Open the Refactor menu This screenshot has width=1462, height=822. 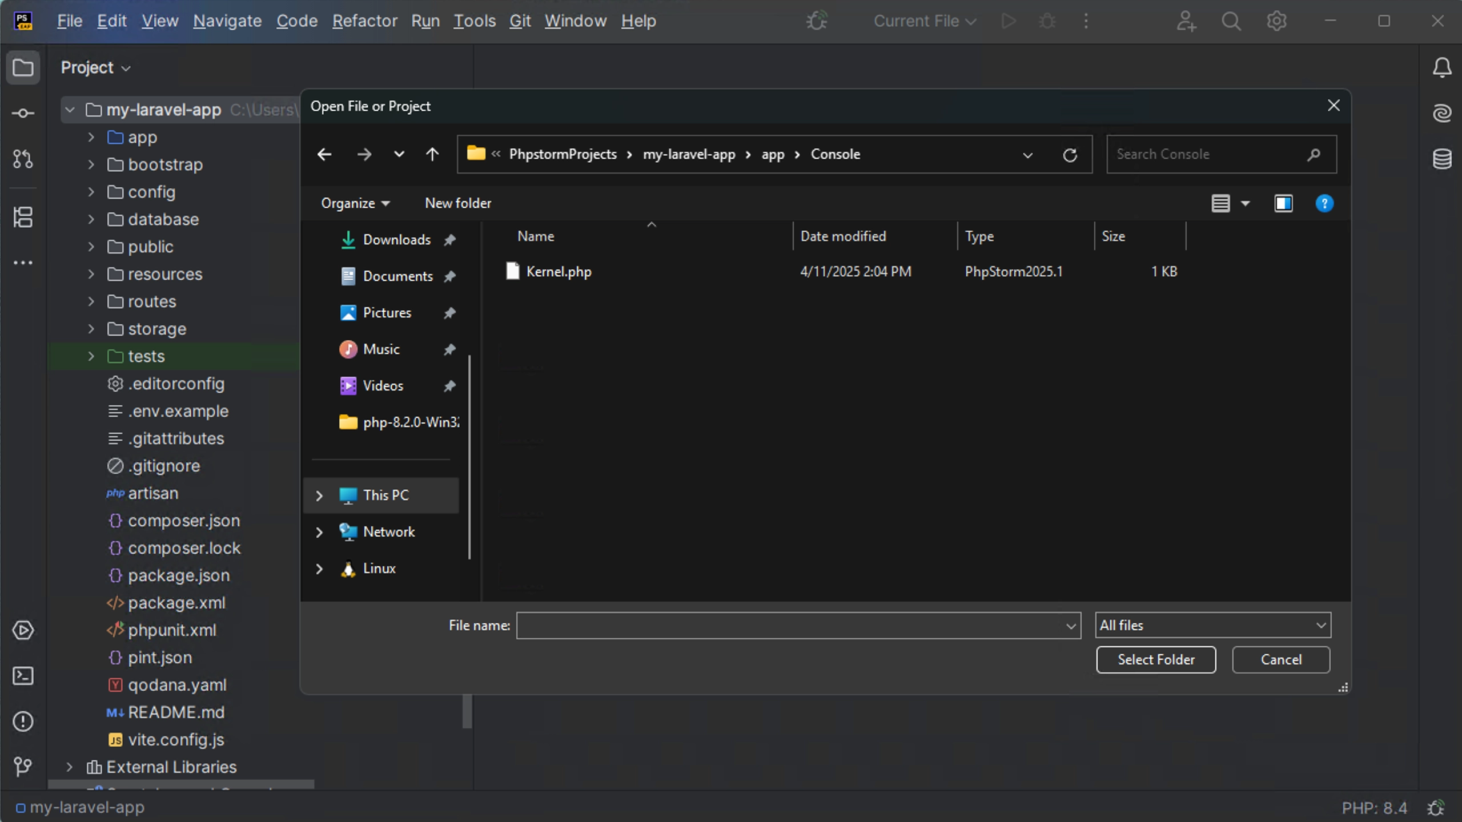tap(364, 21)
